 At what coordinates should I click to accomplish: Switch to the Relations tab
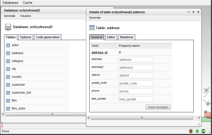point(126,37)
